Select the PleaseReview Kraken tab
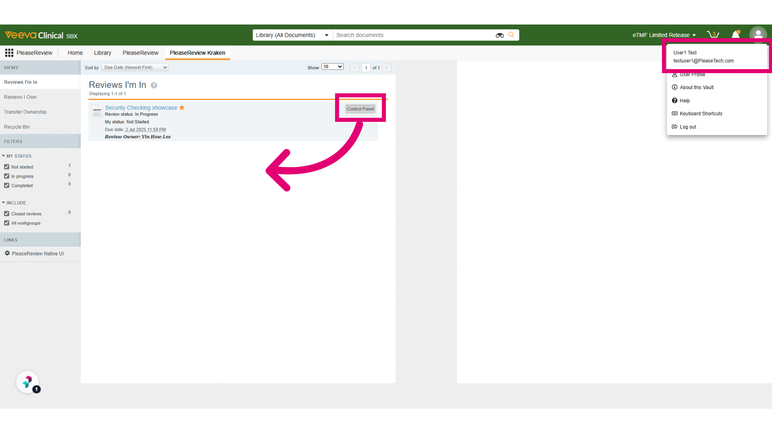This screenshot has height=434, width=772. (197, 53)
